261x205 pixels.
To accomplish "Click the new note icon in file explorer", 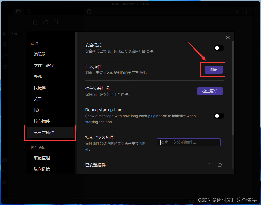I will pos(35,22).
